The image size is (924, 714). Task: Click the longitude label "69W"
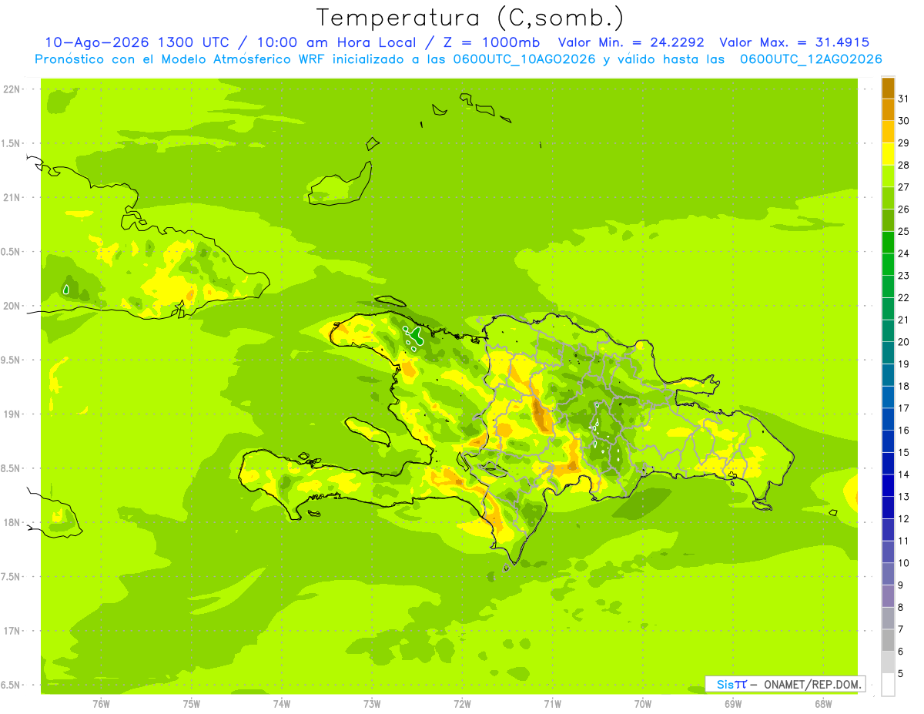733,704
